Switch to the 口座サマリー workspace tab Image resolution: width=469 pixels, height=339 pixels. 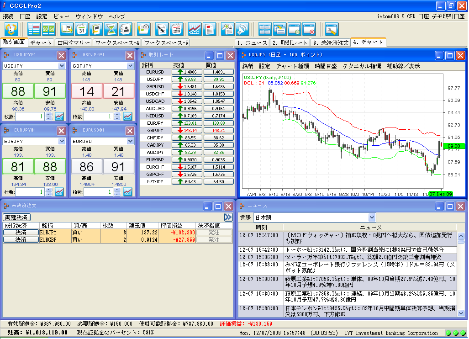[x=74, y=43]
